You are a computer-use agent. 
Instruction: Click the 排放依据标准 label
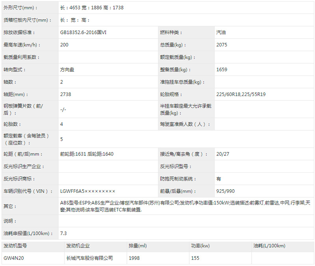tap(19, 32)
